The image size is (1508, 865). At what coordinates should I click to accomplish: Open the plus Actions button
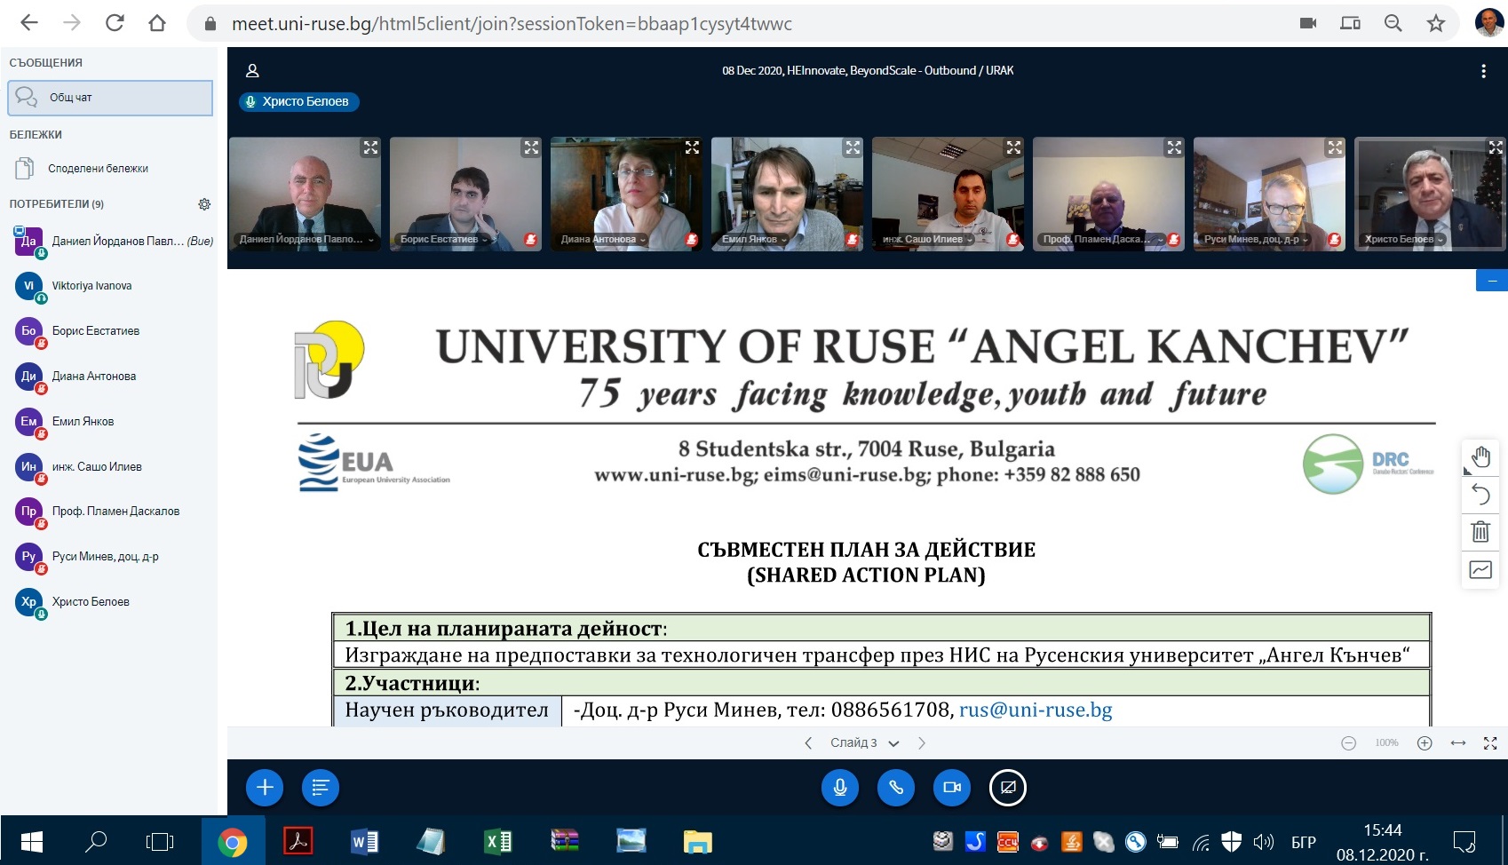[x=265, y=788]
